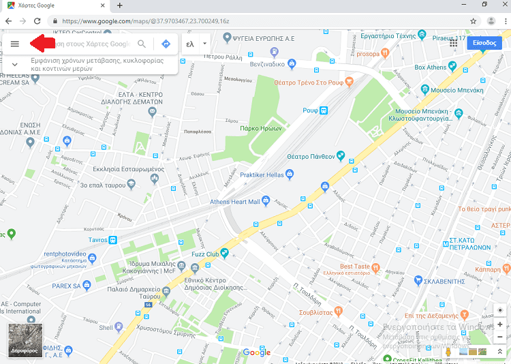This screenshot has height=364, width=511.
Task: Open the Chrome profile avatar
Action: click(491, 21)
